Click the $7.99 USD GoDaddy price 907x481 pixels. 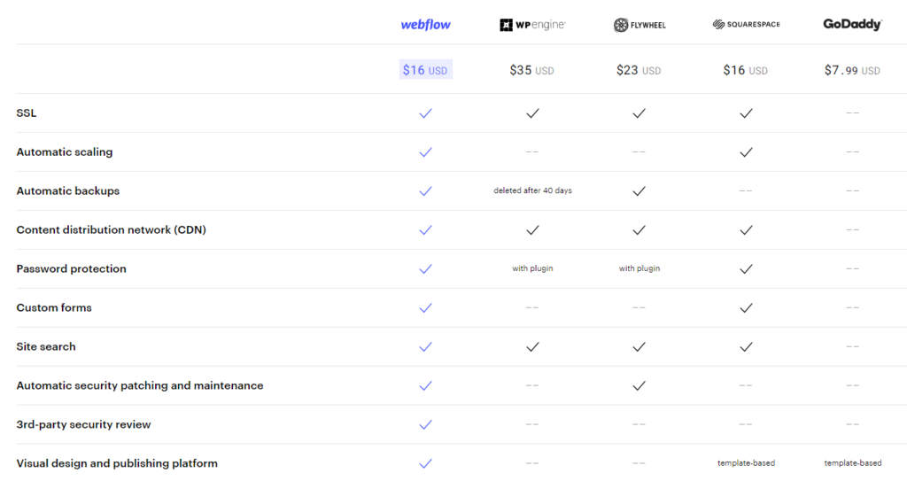(852, 70)
